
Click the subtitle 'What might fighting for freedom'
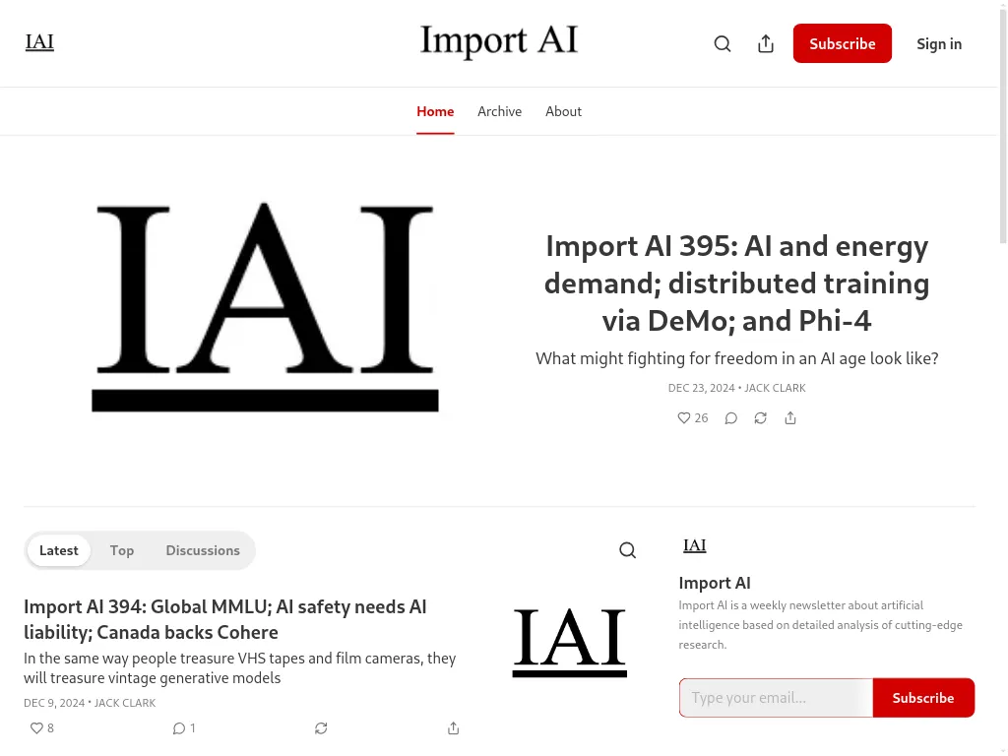click(x=736, y=358)
